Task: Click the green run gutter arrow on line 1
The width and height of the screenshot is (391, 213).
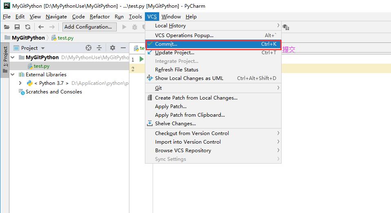Action: click(x=141, y=59)
